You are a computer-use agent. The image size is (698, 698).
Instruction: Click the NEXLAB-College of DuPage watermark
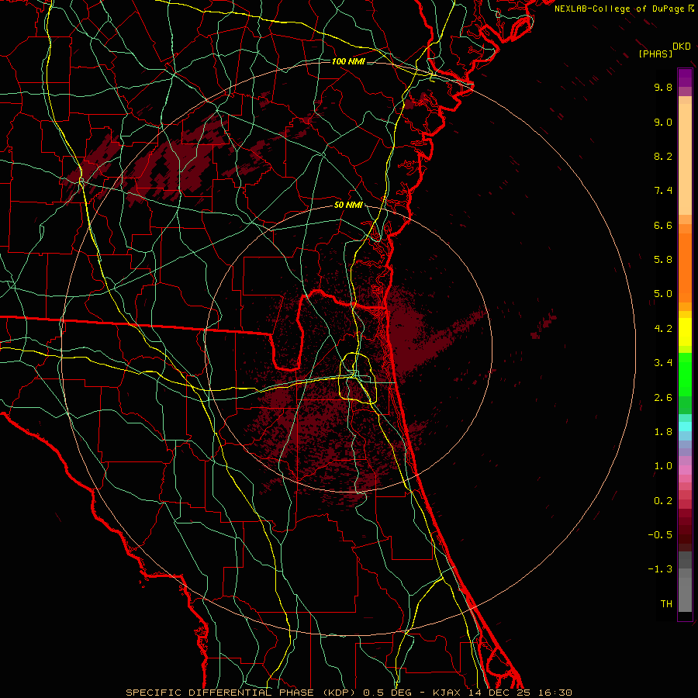[x=624, y=9]
